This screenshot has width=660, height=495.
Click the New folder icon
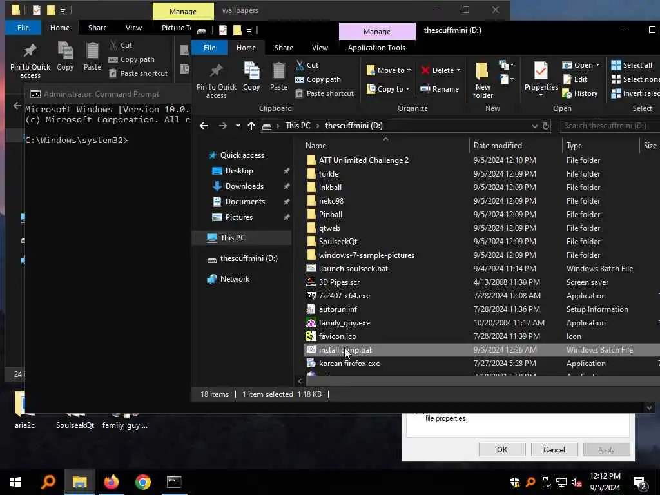(x=483, y=80)
